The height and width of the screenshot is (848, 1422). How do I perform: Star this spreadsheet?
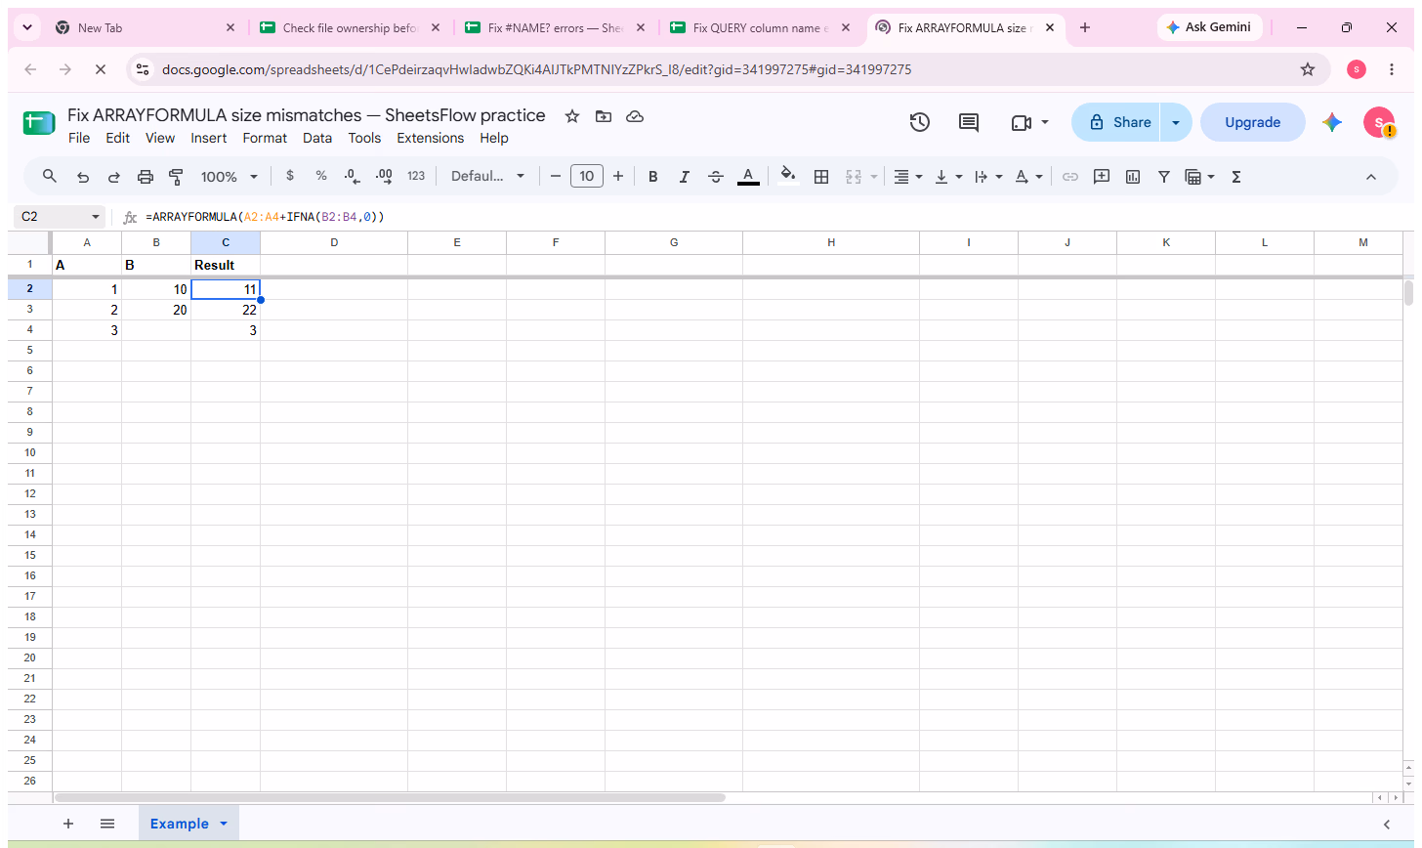click(572, 116)
